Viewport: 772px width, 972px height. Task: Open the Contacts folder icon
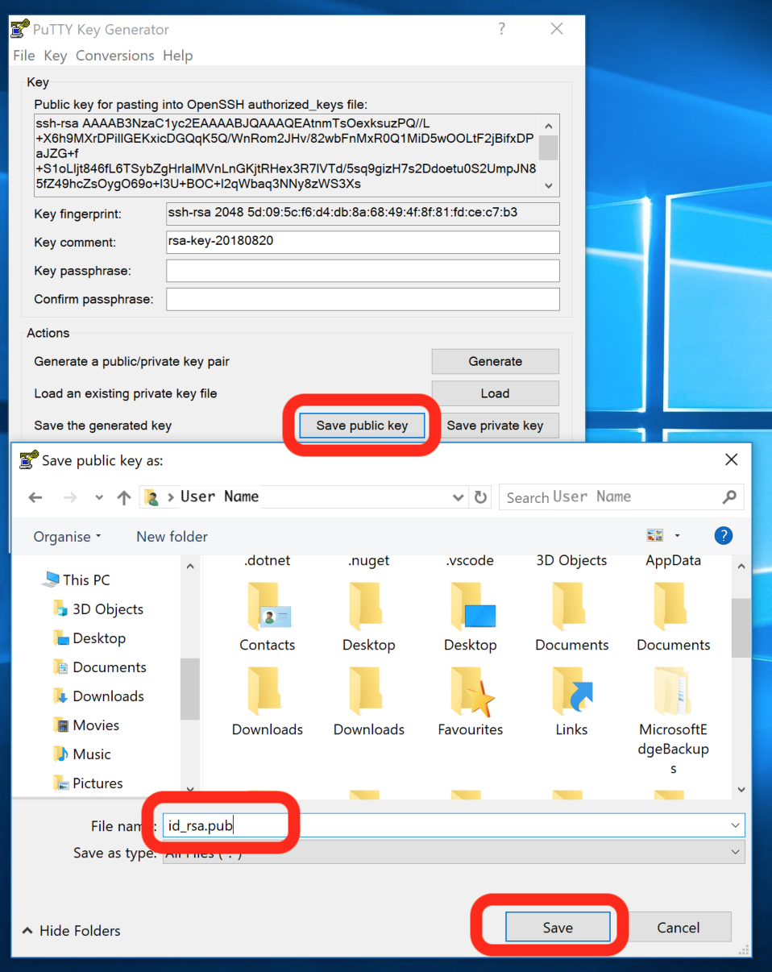tap(268, 609)
